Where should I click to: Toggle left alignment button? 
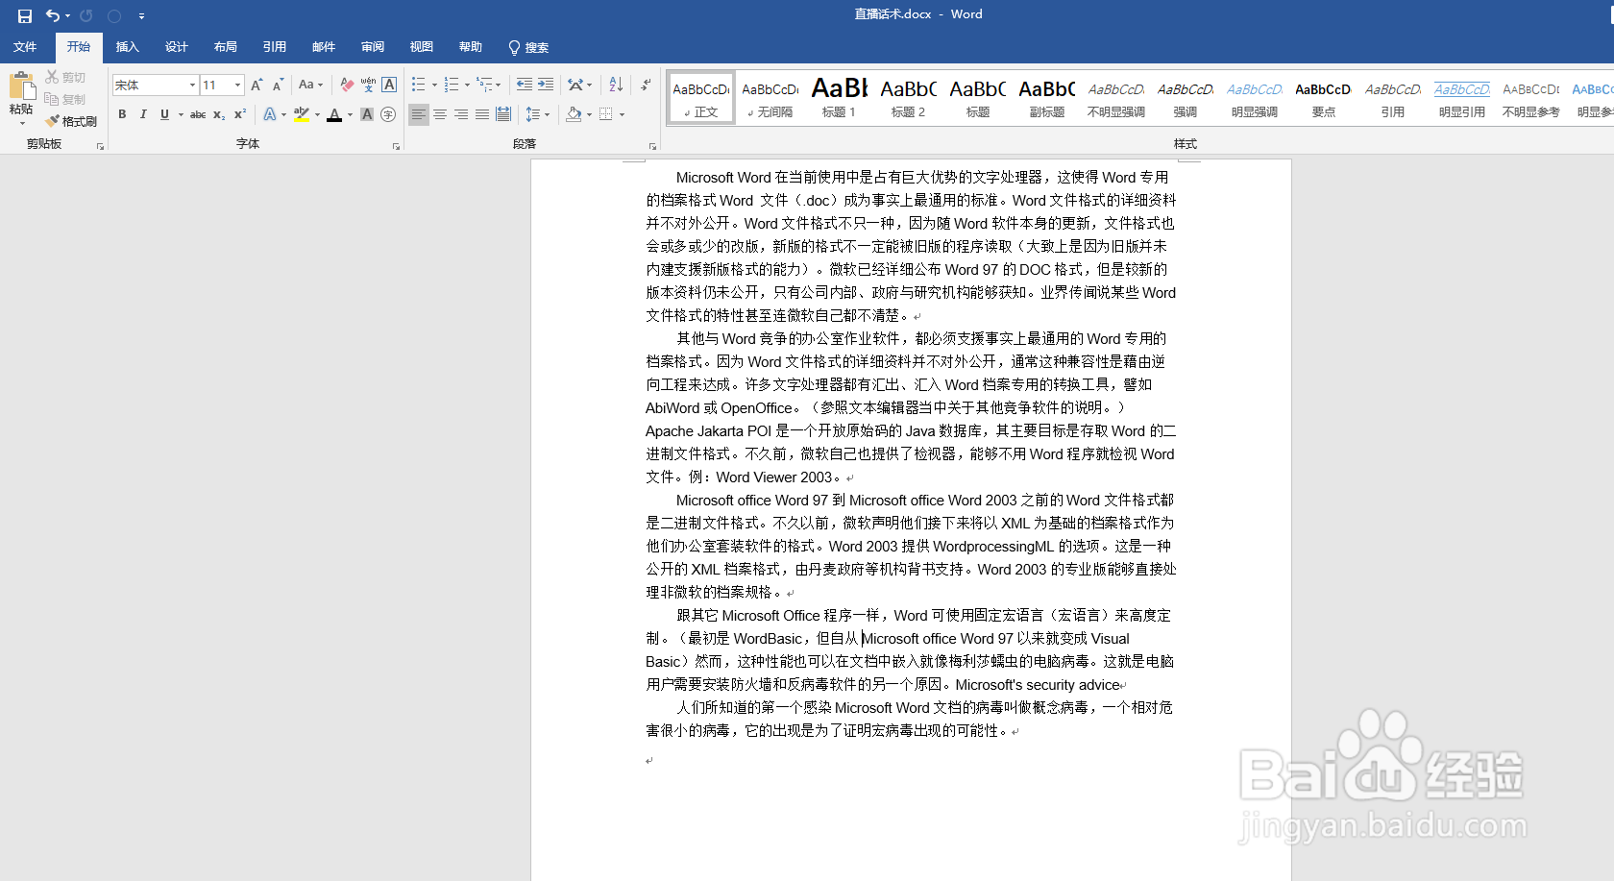[x=419, y=114]
